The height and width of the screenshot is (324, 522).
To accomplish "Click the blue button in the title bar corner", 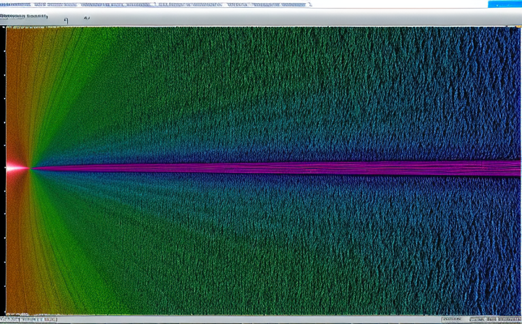I will 504,4.
